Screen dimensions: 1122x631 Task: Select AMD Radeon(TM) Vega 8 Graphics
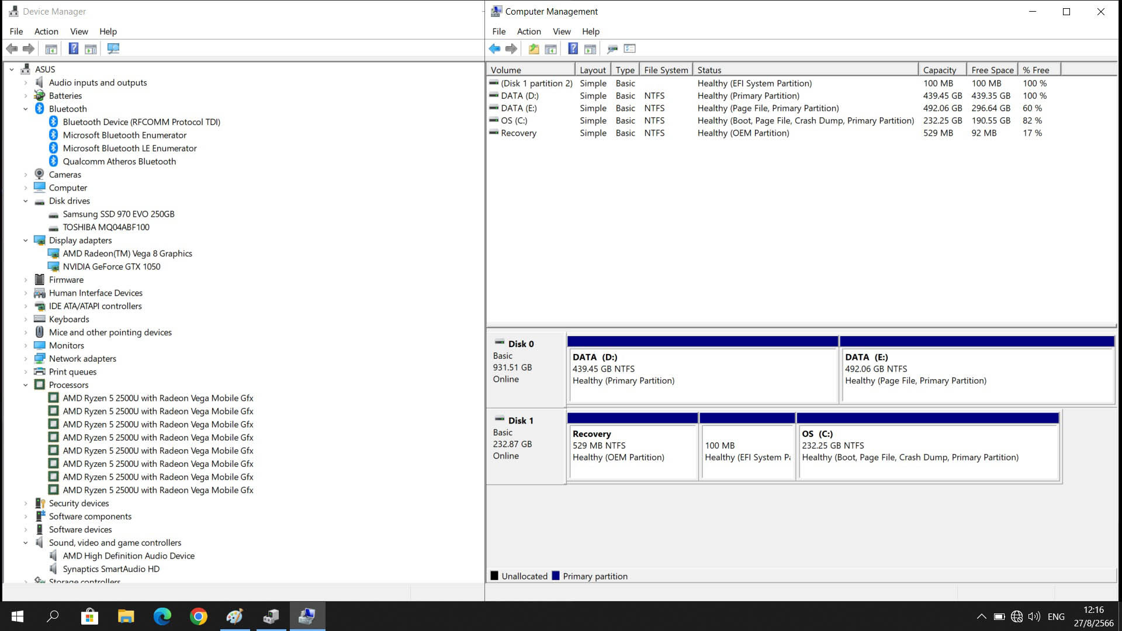pos(127,254)
